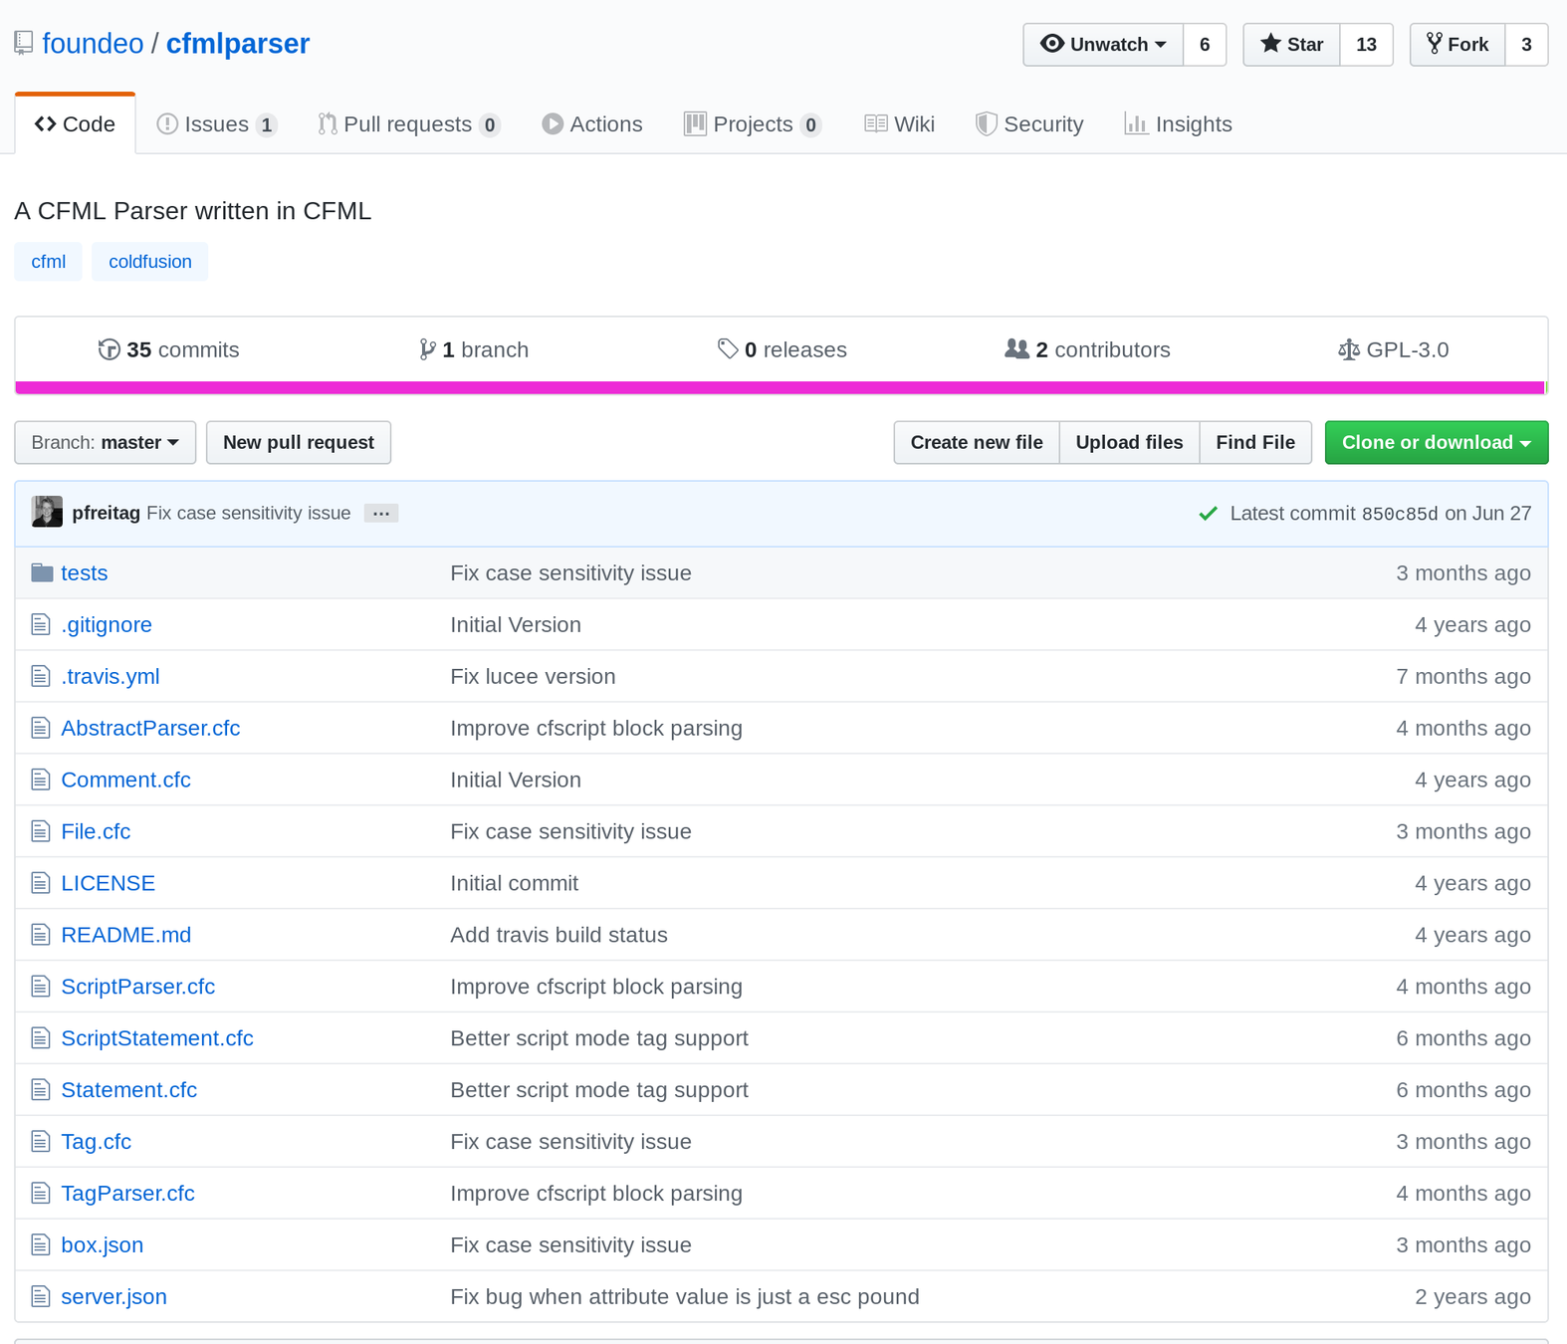Screen dimensions: 1567x1344
Task: Fork the repository
Action: pos(1457,45)
